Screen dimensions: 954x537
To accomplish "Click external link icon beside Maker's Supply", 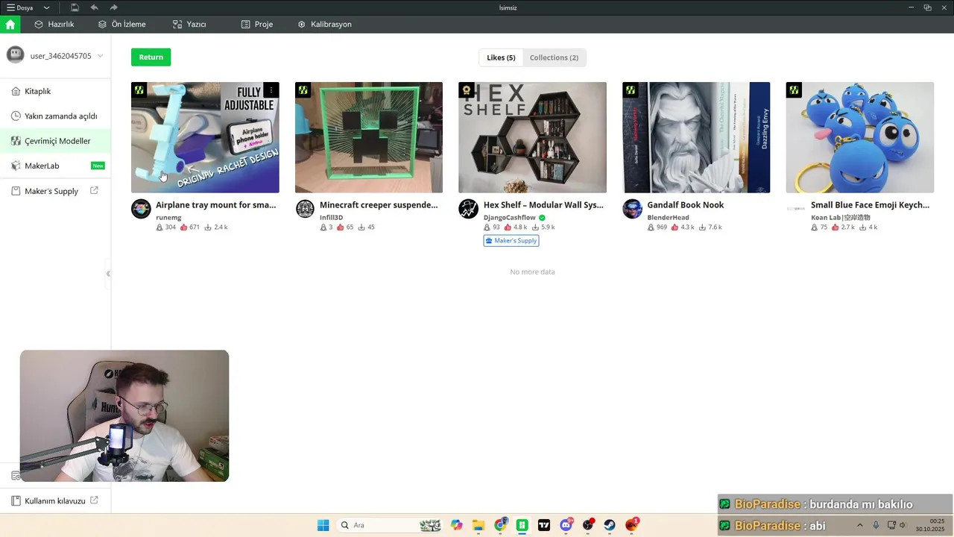I will [x=94, y=191].
